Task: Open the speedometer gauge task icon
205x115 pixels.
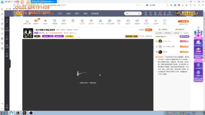Action: (x=128, y=21)
